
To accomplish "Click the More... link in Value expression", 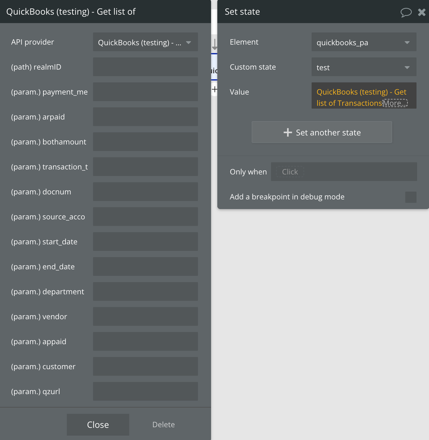I will pos(395,103).
